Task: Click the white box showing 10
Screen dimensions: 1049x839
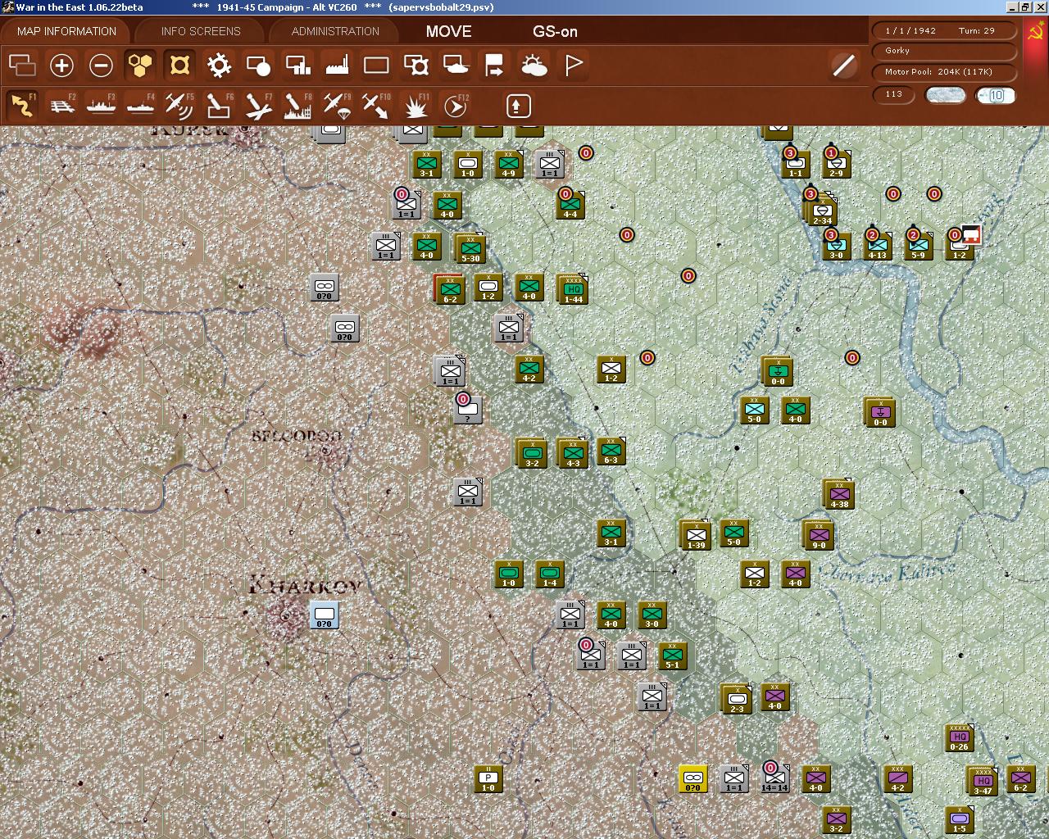Action: click(x=996, y=95)
